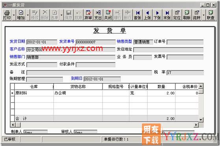Click the 发货单号 number field
The height and width of the screenshot is (146, 220).
95,42
